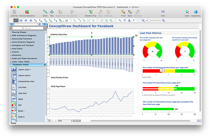Image resolution: width=211 pixels, height=138 pixels.
Task: Click the chart action arrow button
Action: [136, 36]
